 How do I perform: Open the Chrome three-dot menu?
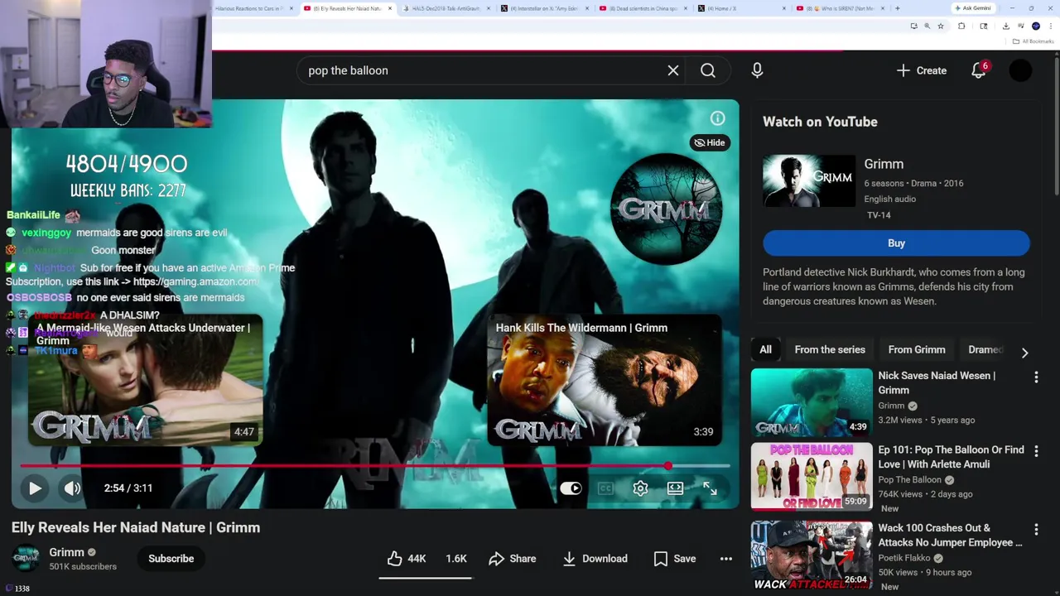click(1051, 26)
